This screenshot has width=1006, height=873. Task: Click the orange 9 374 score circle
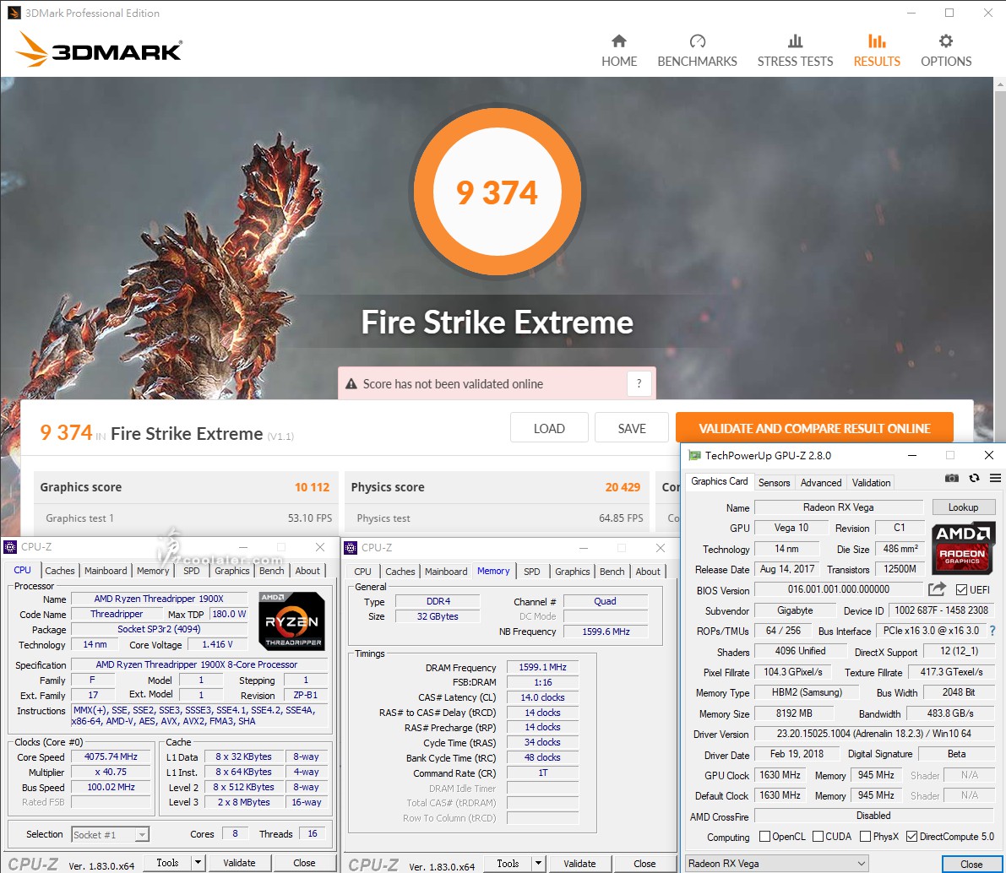click(x=498, y=192)
